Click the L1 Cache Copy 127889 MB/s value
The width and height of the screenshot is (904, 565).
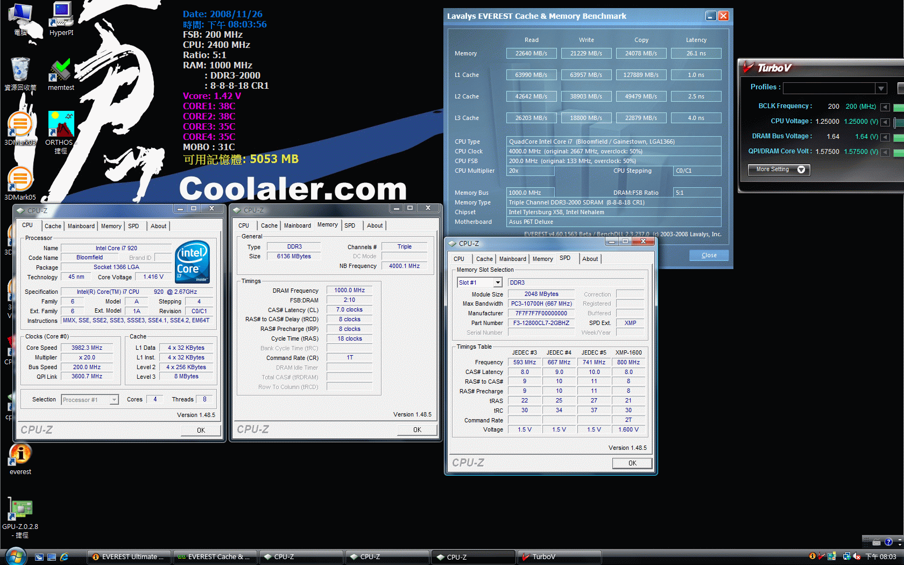pos(641,75)
